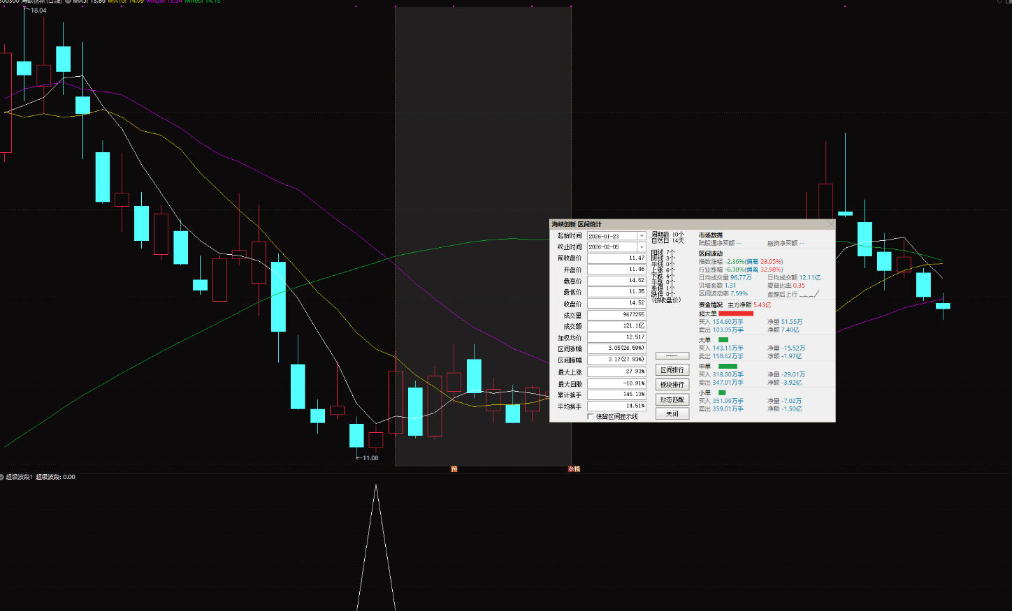This screenshot has height=611, width=1012.
Task: Click the dotted more-options button
Action: (x=672, y=356)
